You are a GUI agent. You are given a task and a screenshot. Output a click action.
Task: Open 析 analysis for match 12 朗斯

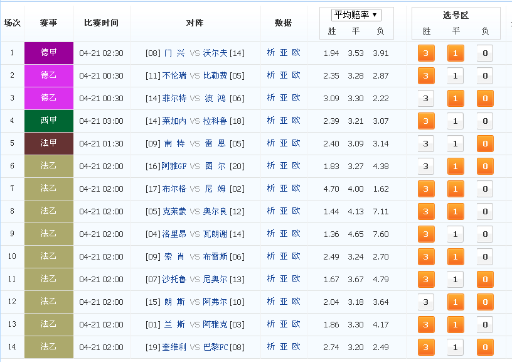tap(271, 301)
